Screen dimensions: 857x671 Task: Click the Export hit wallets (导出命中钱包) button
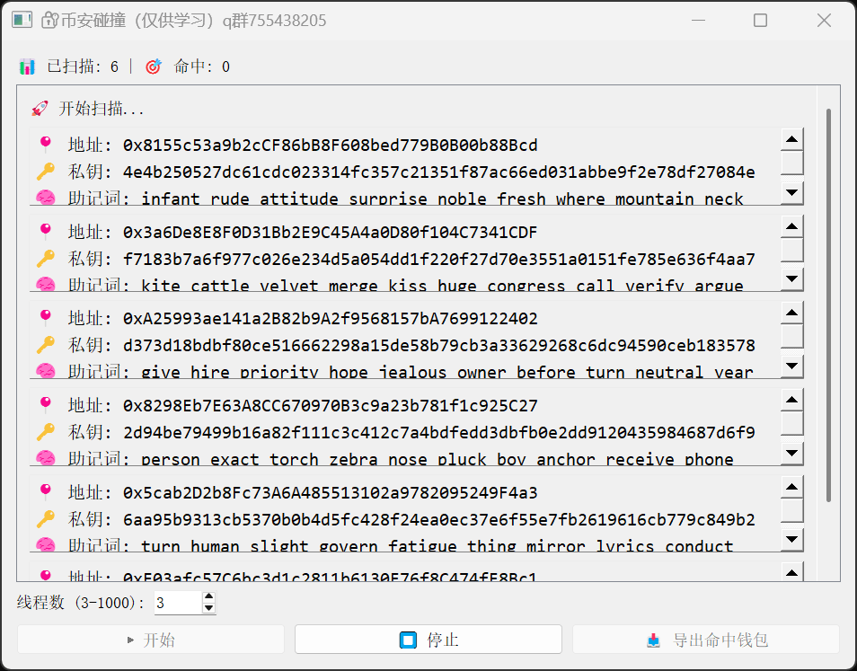(x=706, y=640)
